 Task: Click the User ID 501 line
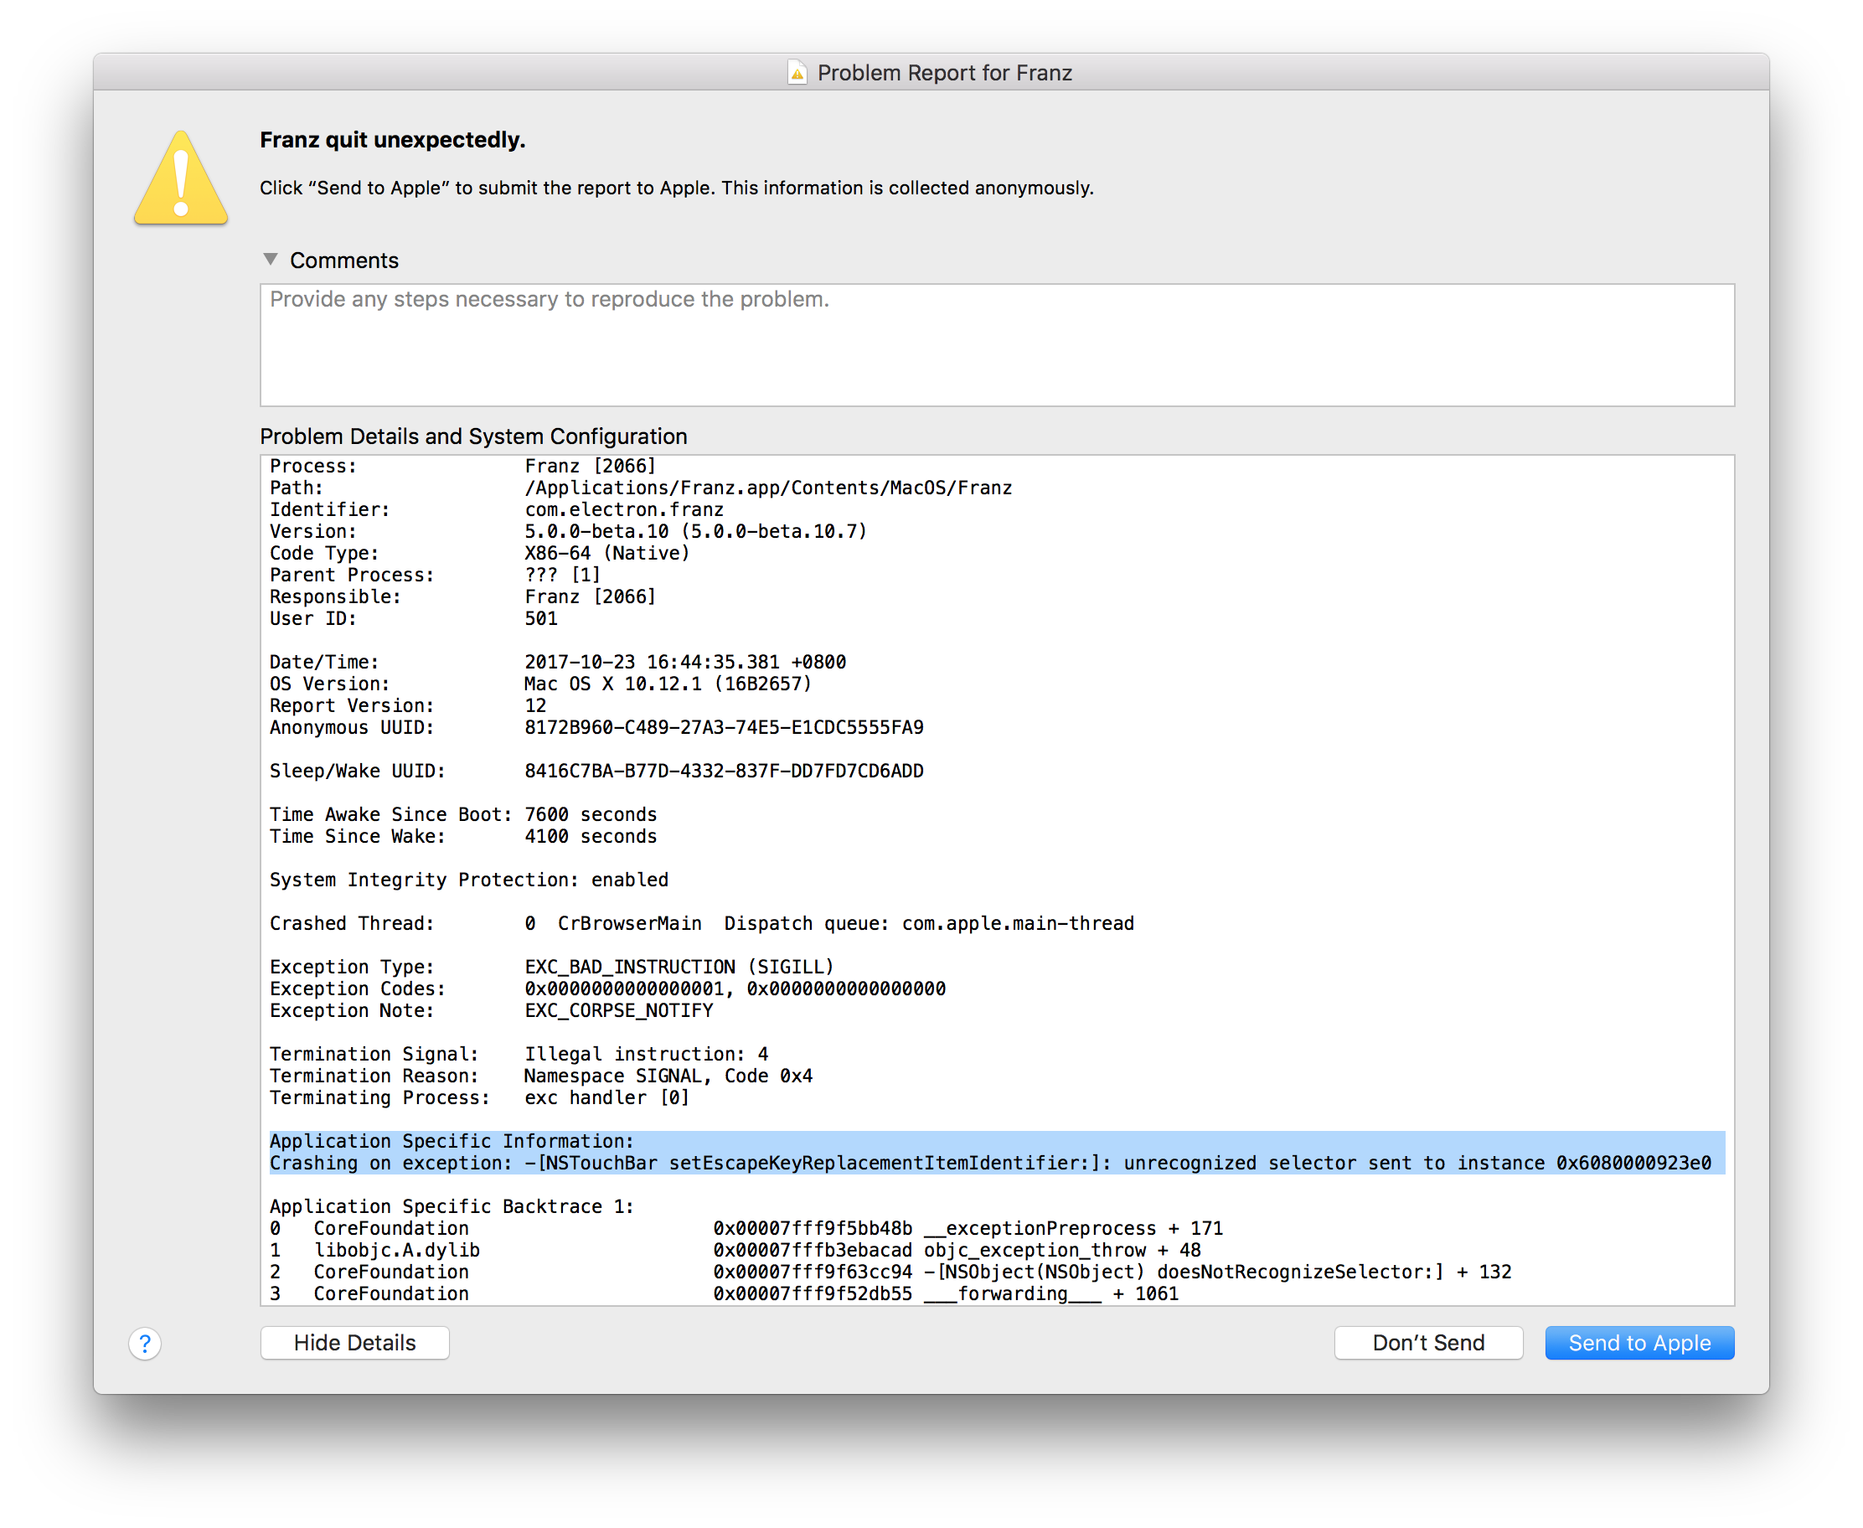click(x=414, y=619)
